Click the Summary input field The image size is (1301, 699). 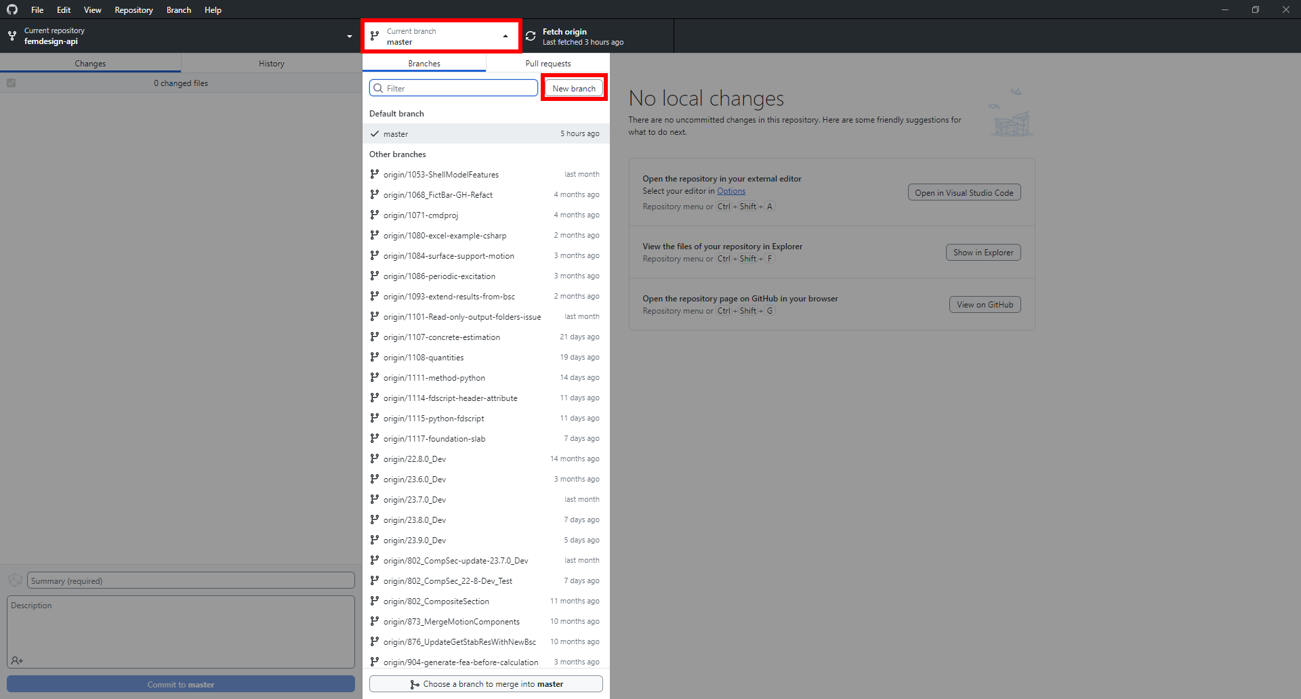(190, 580)
